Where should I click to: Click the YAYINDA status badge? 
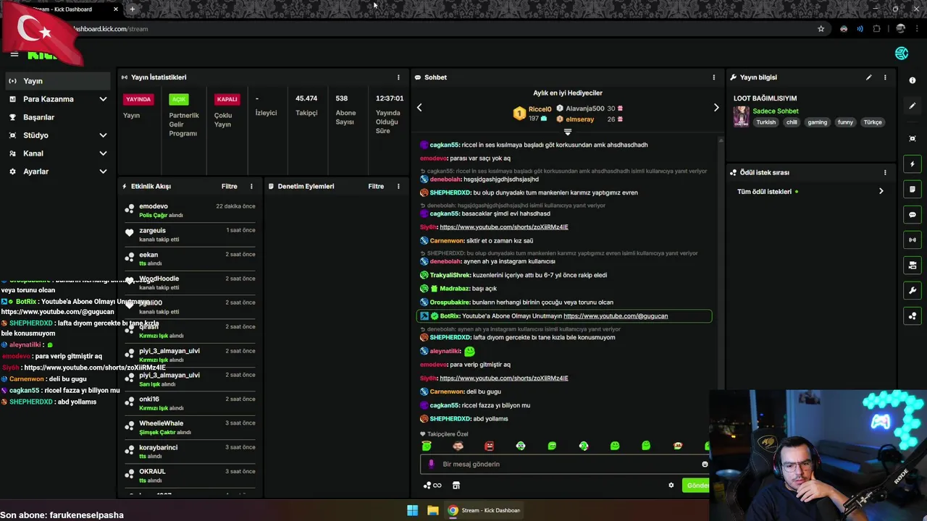[138, 99]
